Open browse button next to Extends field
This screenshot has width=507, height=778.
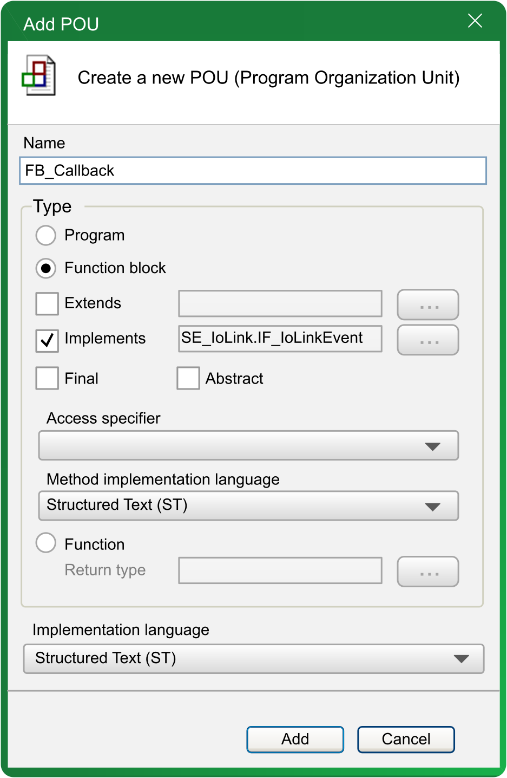tap(428, 304)
